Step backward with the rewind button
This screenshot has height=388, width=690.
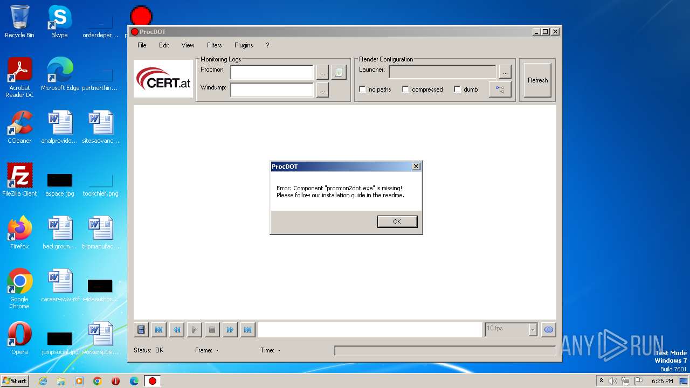click(177, 329)
